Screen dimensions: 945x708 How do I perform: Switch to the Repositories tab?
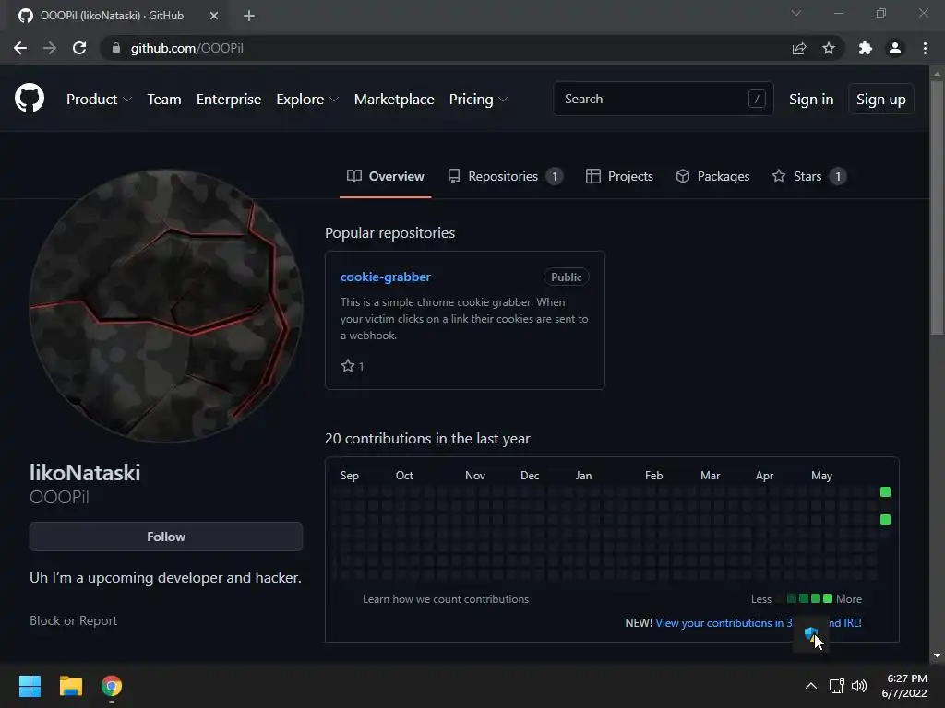tap(505, 176)
